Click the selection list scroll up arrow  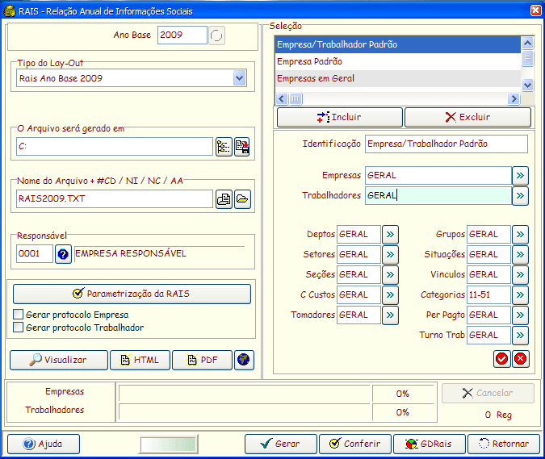[x=527, y=43]
